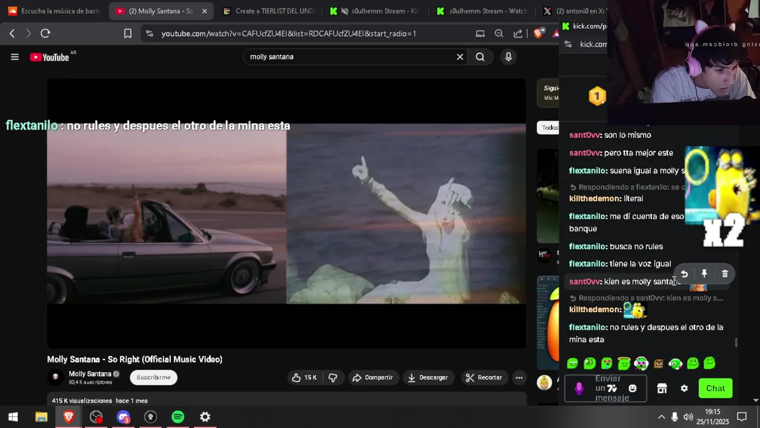Share the video via Compartir
The width and height of the screenshot is (760, 428).
click(373, 377)
